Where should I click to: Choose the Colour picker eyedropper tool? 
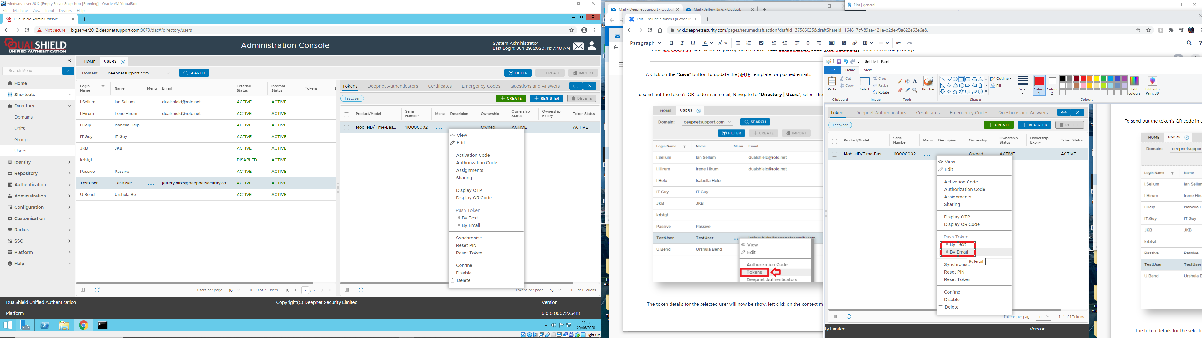[x=907, y=90]
